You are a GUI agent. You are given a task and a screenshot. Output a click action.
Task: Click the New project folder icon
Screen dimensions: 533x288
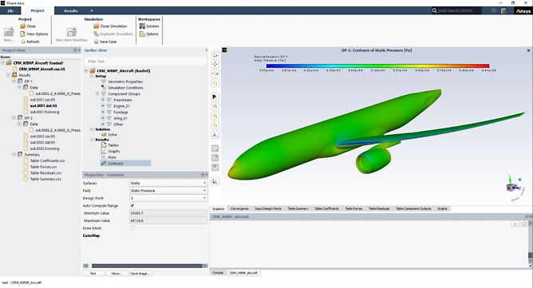click(x=9, y=32)
